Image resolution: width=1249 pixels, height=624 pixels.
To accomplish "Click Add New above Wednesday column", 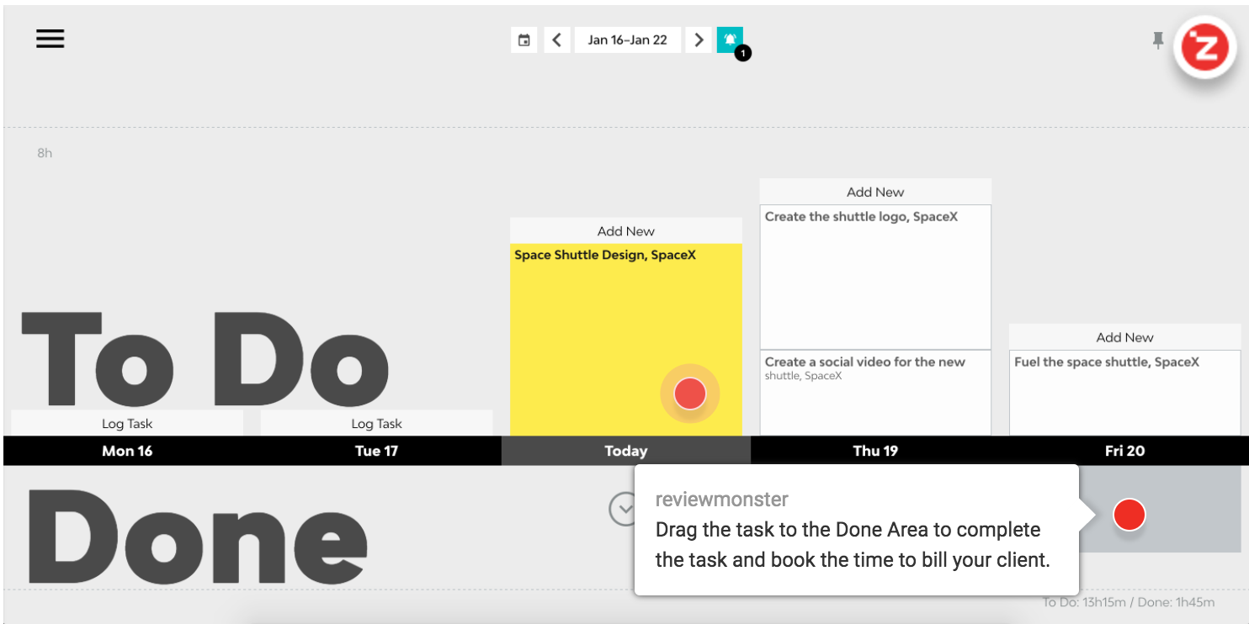I will 625,231.
